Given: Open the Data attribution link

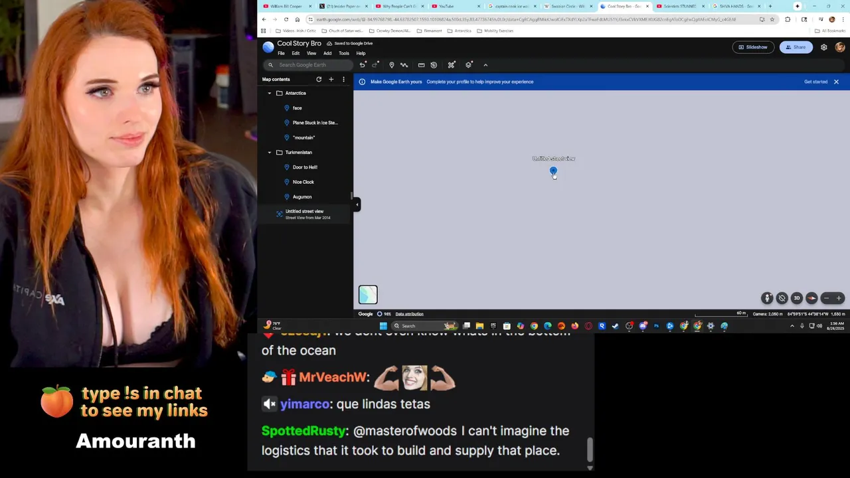Looking at the screenshot, I should (409, 314).
